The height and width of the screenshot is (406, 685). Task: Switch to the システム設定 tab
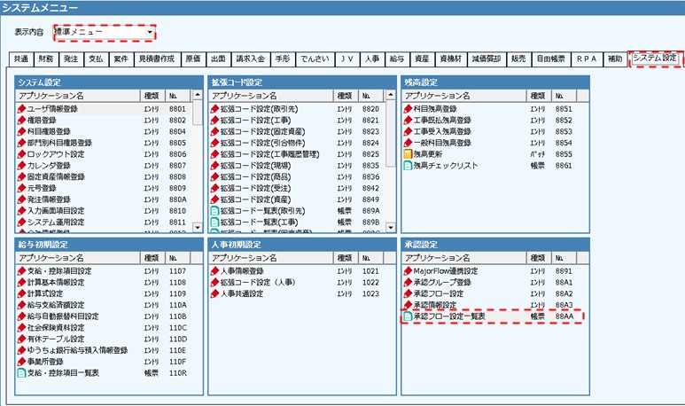[655, 59]
